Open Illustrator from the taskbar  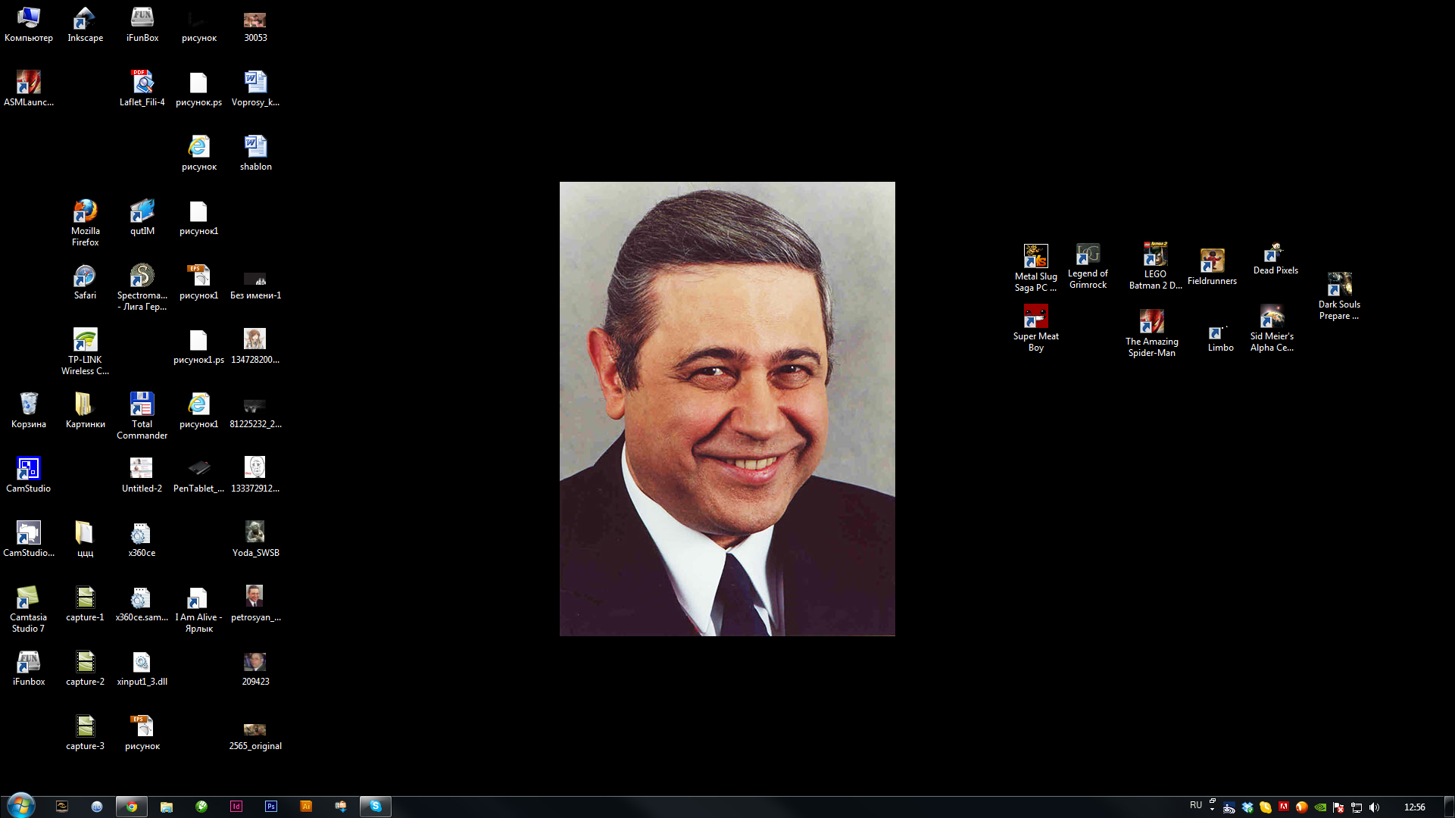tap(306, 807)
